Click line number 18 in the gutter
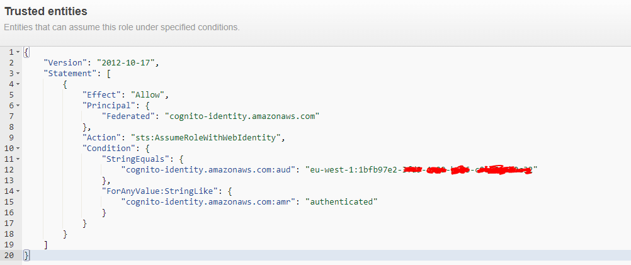Image resolution: width=631 pixels, height=265 pixels. [9, 234]
